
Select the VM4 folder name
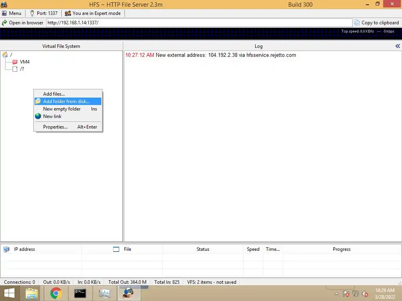[x=25, y=62]
